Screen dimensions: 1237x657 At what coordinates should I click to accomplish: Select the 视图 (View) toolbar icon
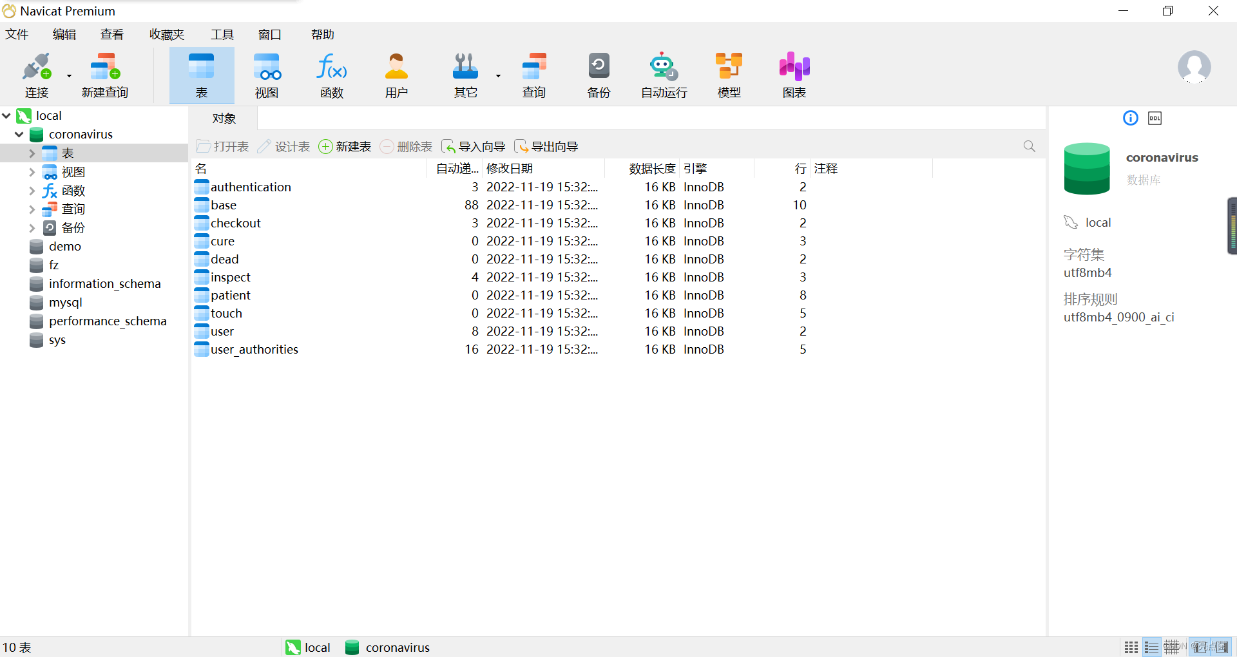267,75
